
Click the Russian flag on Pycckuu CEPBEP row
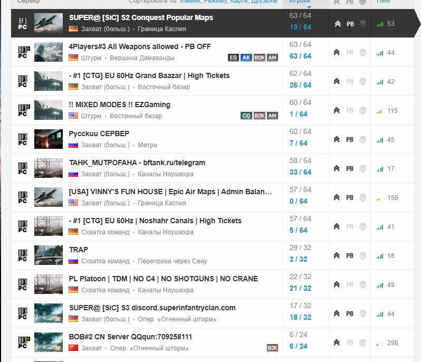[x=73, y=145]
